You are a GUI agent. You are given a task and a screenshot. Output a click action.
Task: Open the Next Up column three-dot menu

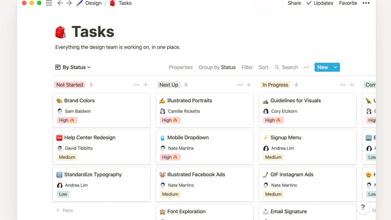[240, 85]
